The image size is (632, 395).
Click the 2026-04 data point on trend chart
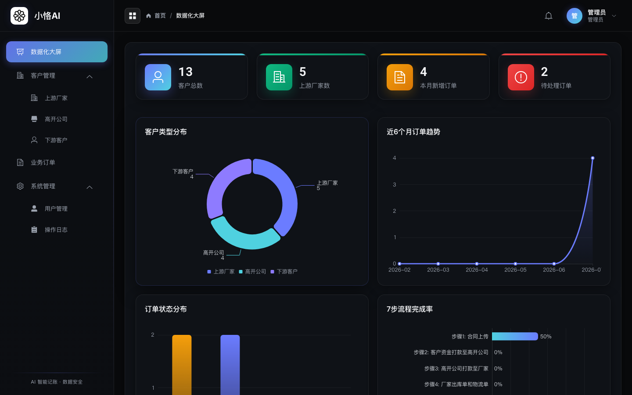477,264
